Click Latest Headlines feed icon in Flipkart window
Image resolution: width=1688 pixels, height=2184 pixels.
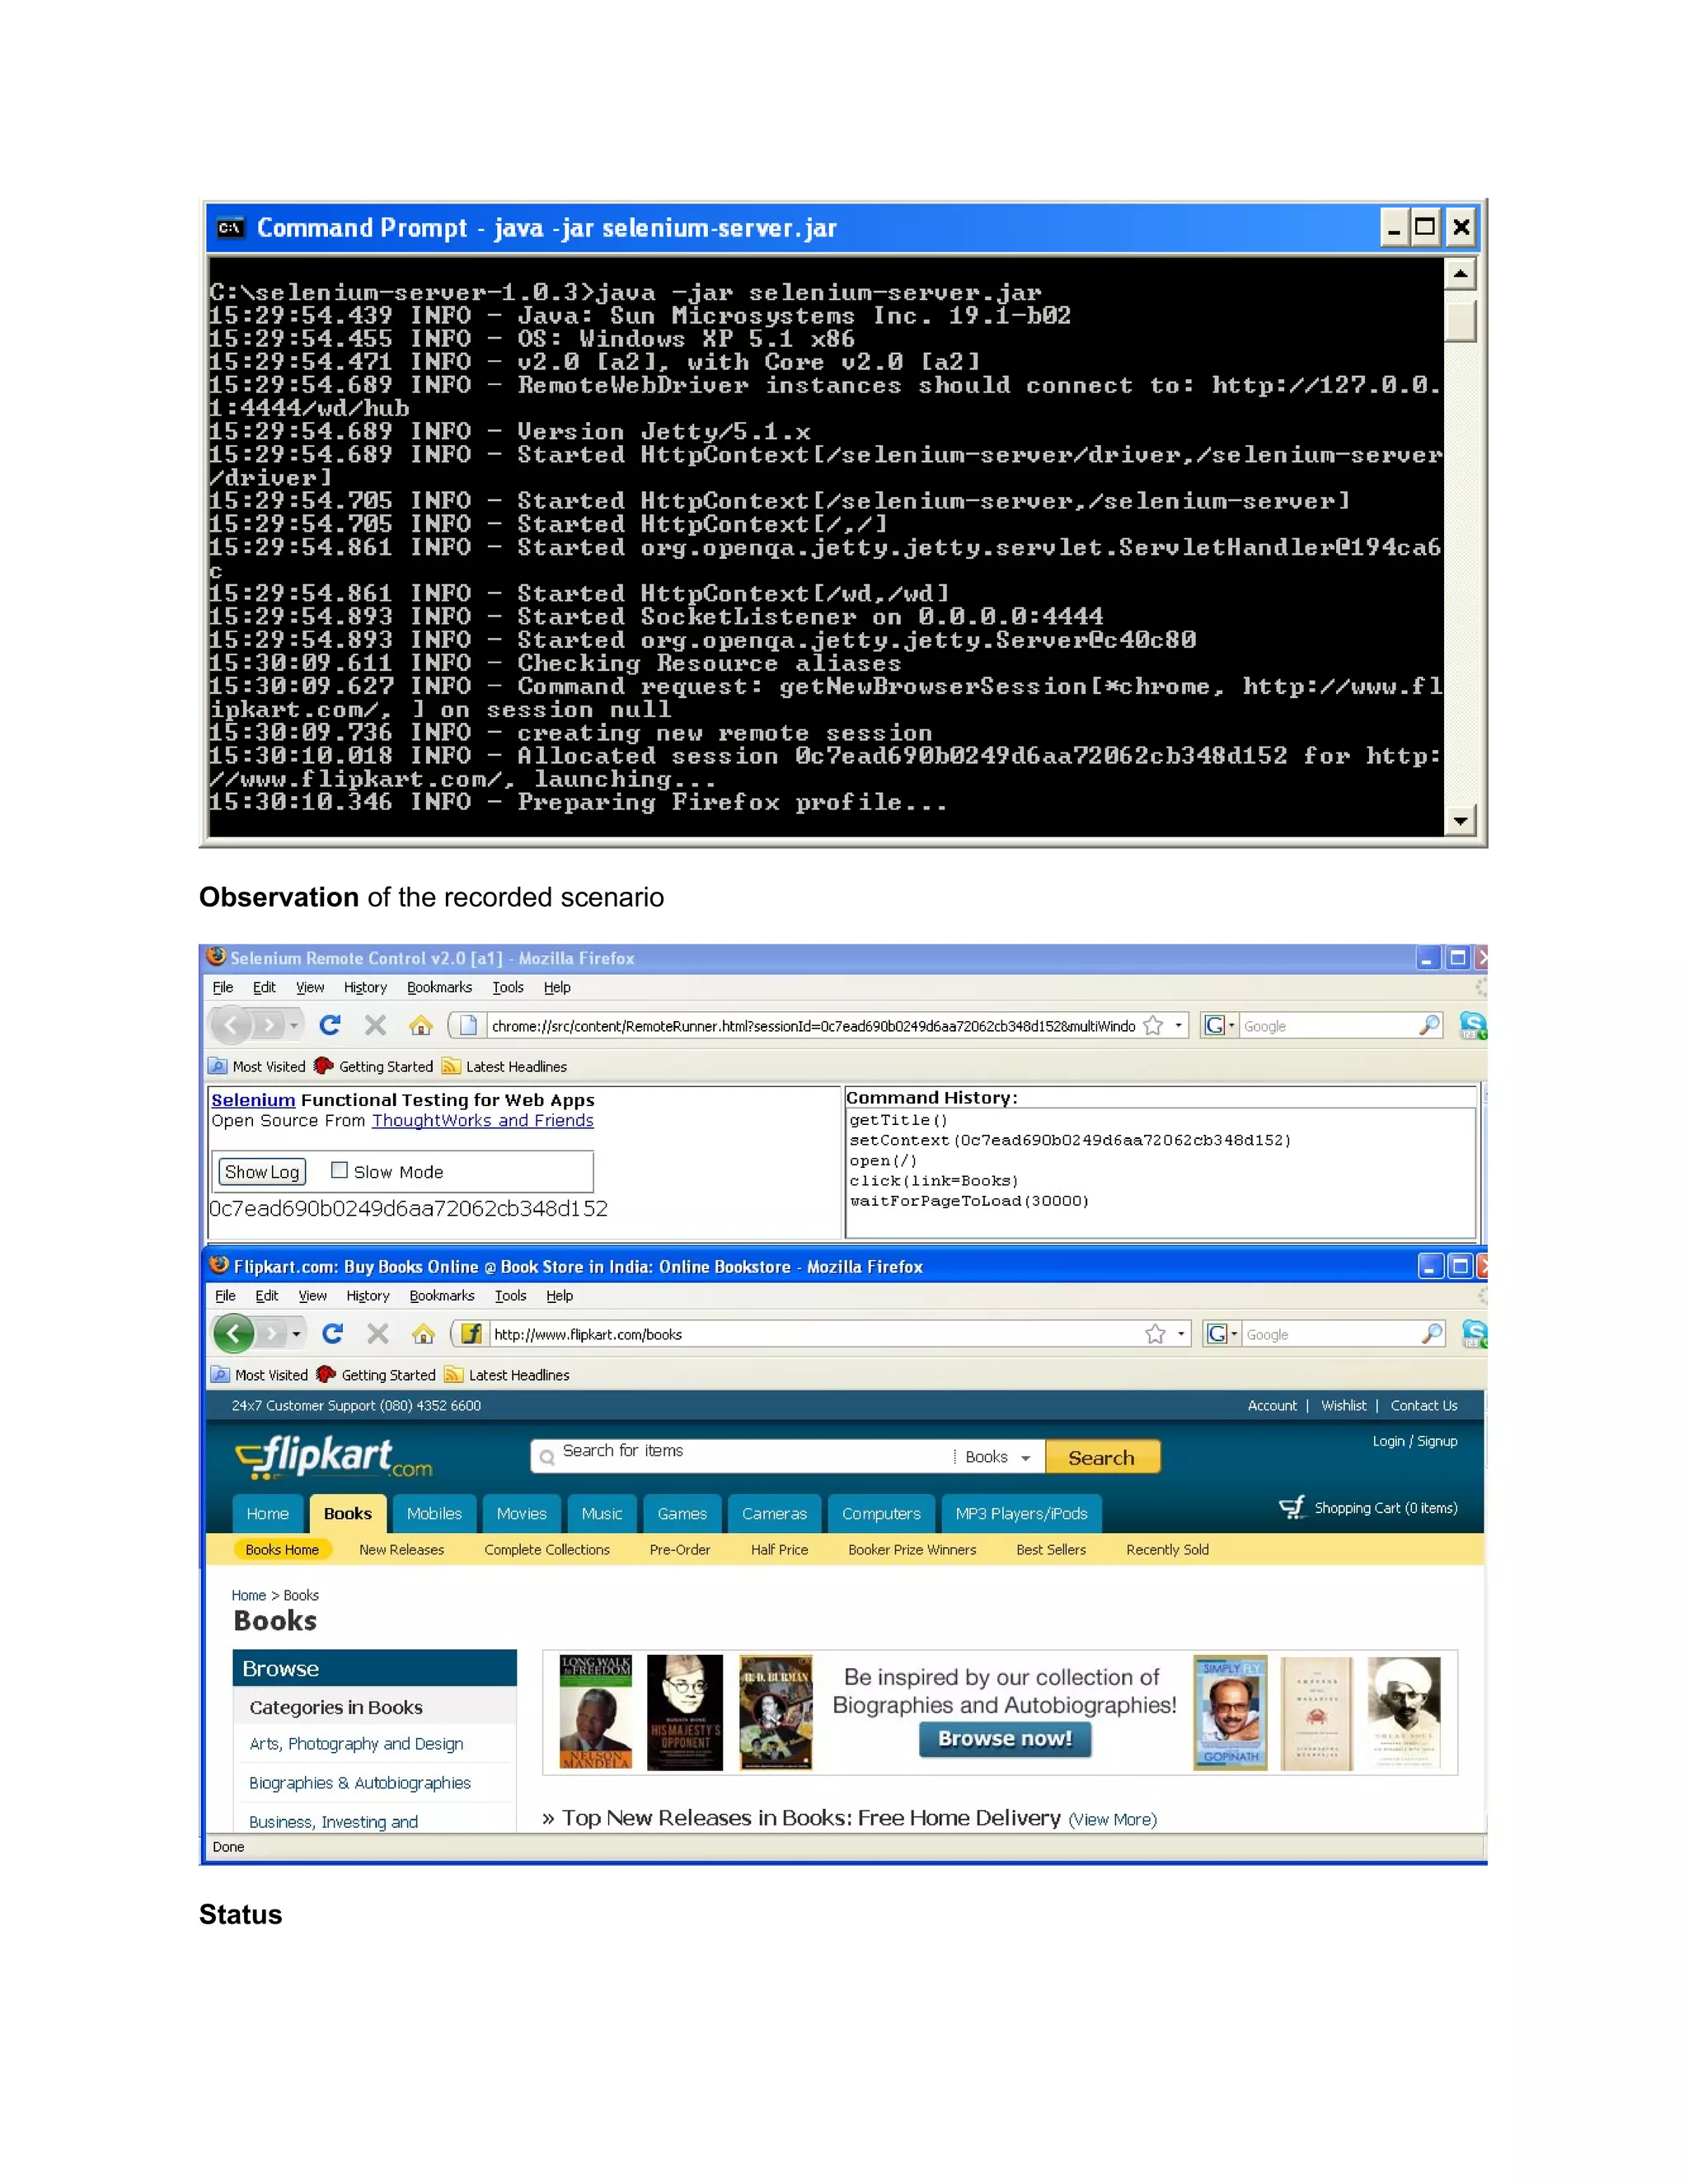pos(454,1375)
